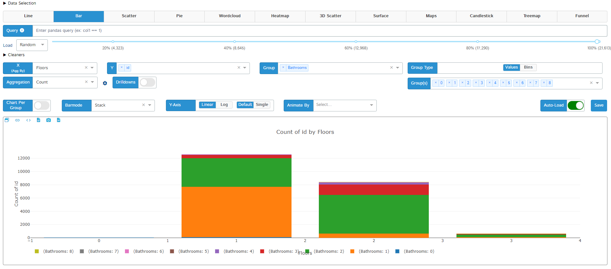The width and height of the screenshot is (611, 269).
Task: Switch Group Type to Bins
Action: (x=528, y=67)
